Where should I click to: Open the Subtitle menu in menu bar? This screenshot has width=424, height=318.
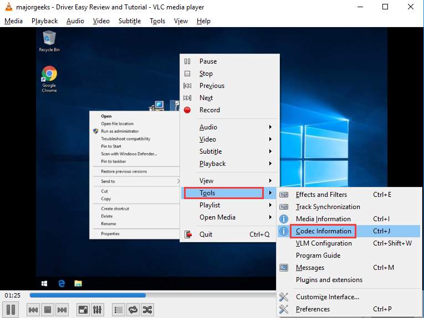click(130, 21)
